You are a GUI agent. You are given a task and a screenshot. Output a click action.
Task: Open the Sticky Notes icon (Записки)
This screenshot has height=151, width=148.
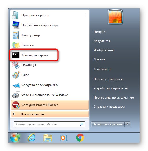[16, 45]
